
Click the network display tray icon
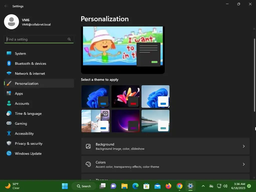(219, 186)
